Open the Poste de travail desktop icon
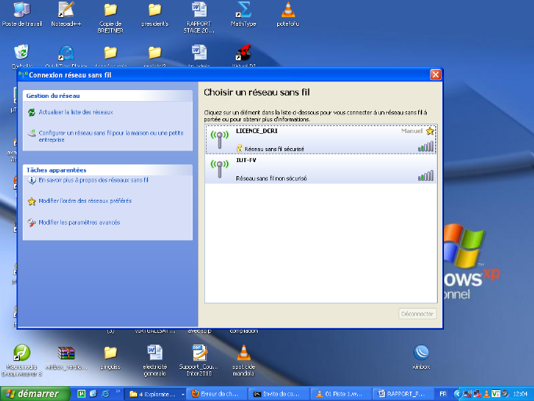Image resolution: width=534 pixels, height=401 pixels. tap(22, 10)
